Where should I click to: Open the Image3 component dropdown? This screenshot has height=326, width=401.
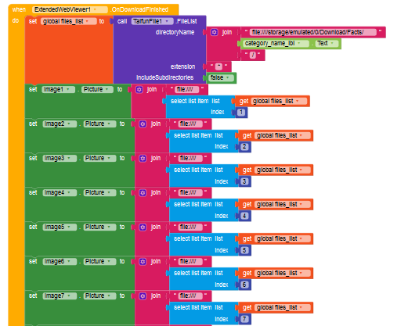tap(60, 158)
